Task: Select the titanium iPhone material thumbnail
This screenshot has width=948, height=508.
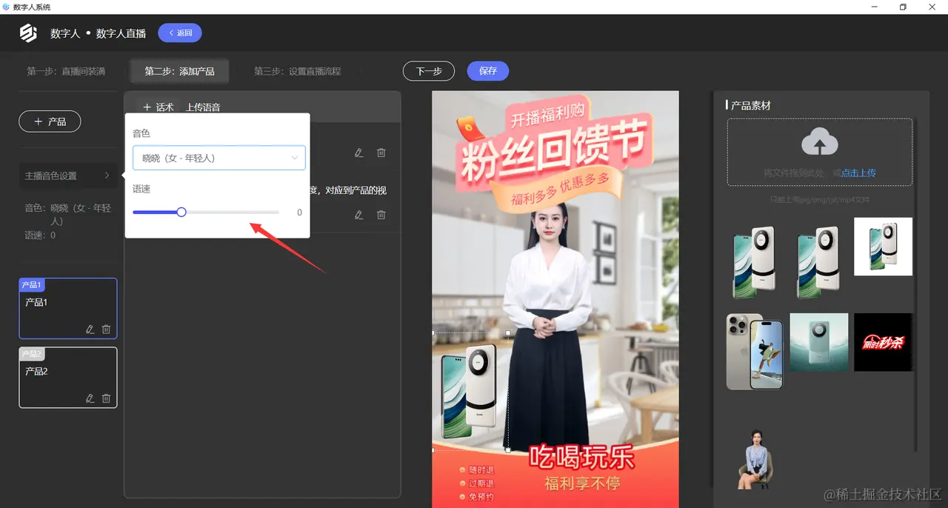Action: (x=755, y=351)
